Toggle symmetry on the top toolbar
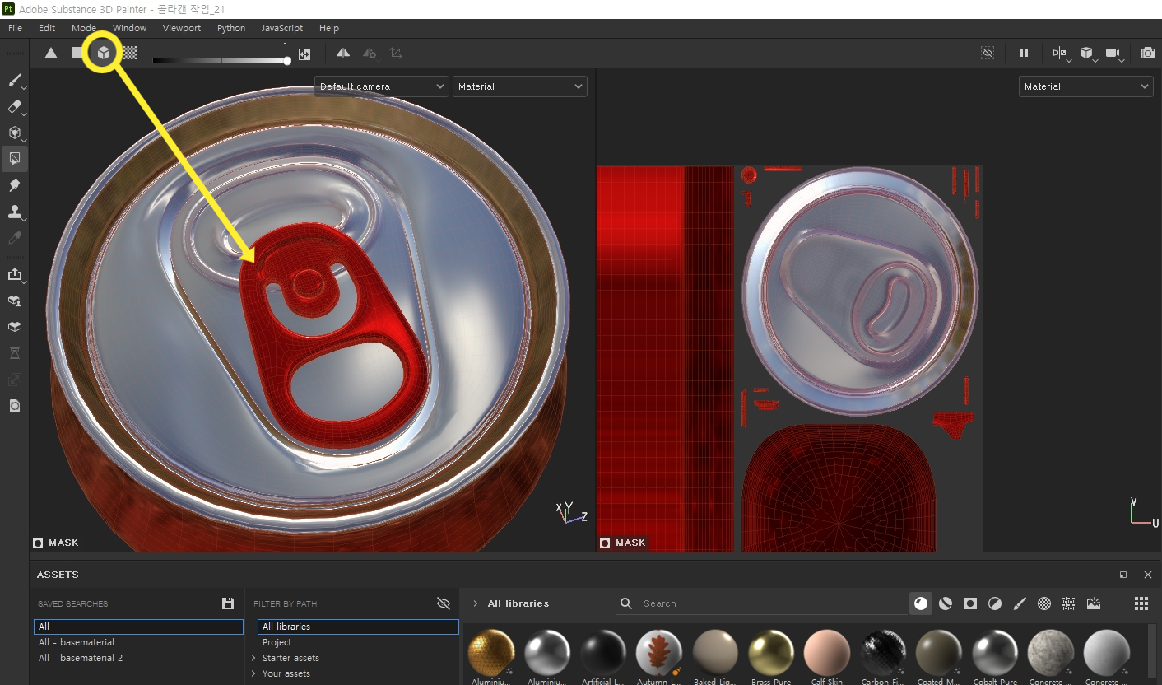 coord(343,54)
